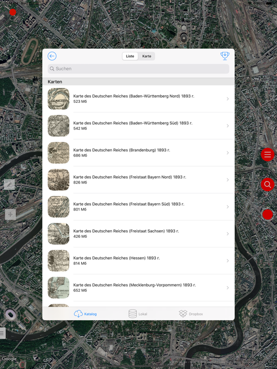Click the Google logo on the map
Screen dimensions: 277x369
pyautogui.click(x=9, y=359)
